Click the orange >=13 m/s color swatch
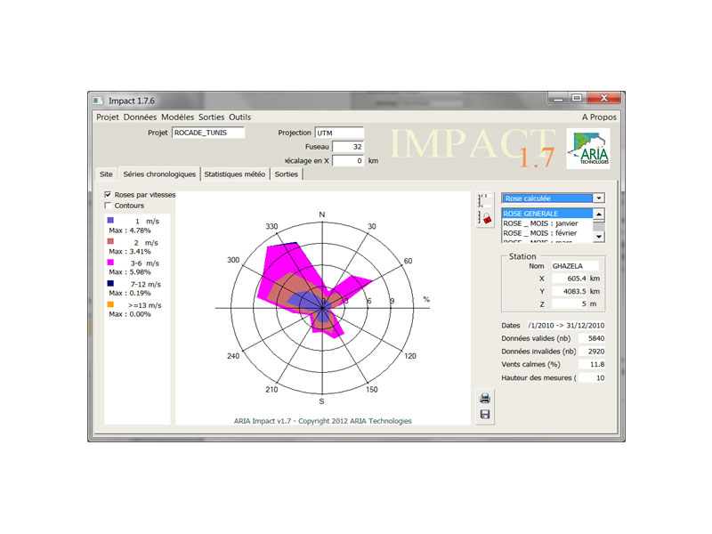Screen dimensions: 712x534 pos(110,304)
